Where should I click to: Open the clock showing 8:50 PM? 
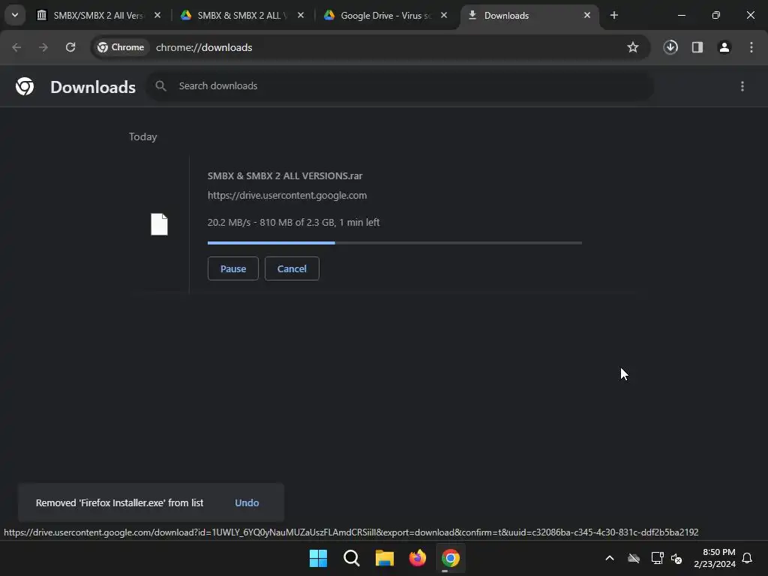[x=715, y=558]
